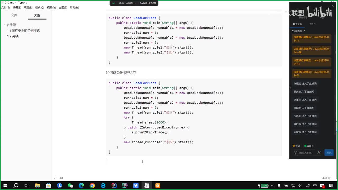Open the 帮助(H) menu
338x190 pixels.
74,8
